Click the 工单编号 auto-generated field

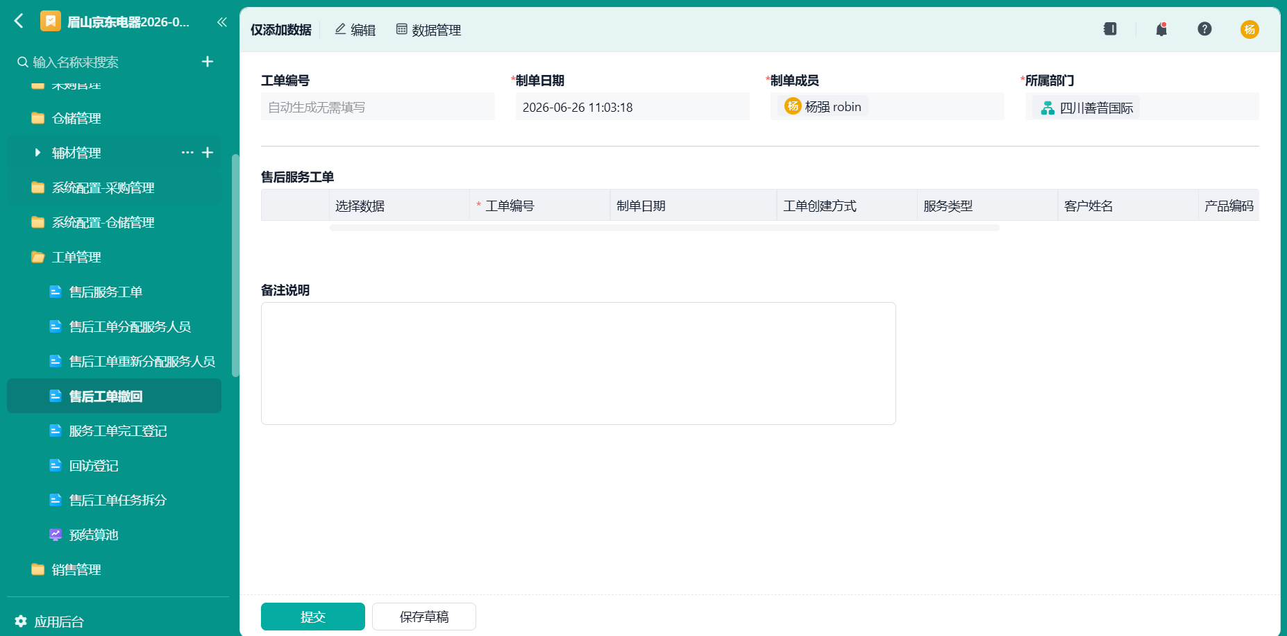pyautogui.click(x=378, y=107)
